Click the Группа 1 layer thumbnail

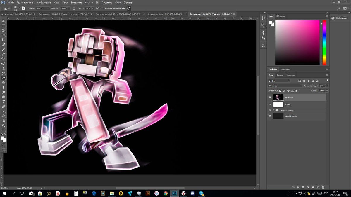tap(278, 97)
